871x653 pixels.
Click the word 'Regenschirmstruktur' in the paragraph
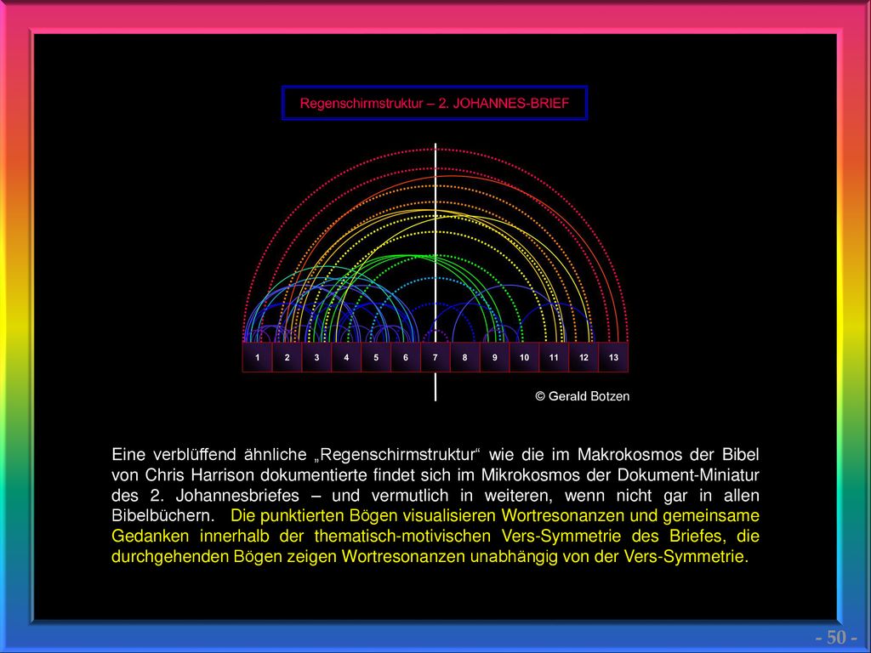tap(398, 455)
